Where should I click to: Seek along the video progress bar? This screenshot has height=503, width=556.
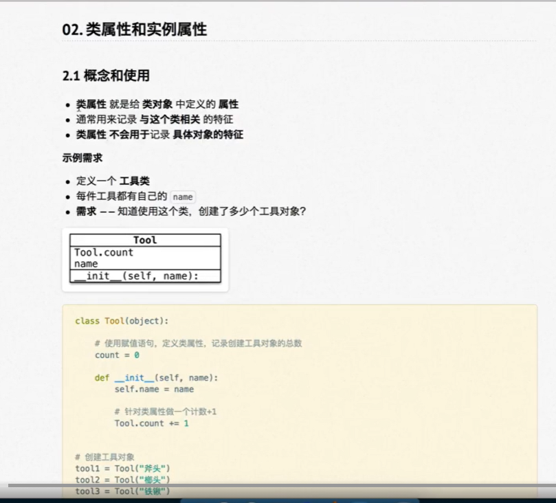282,486
